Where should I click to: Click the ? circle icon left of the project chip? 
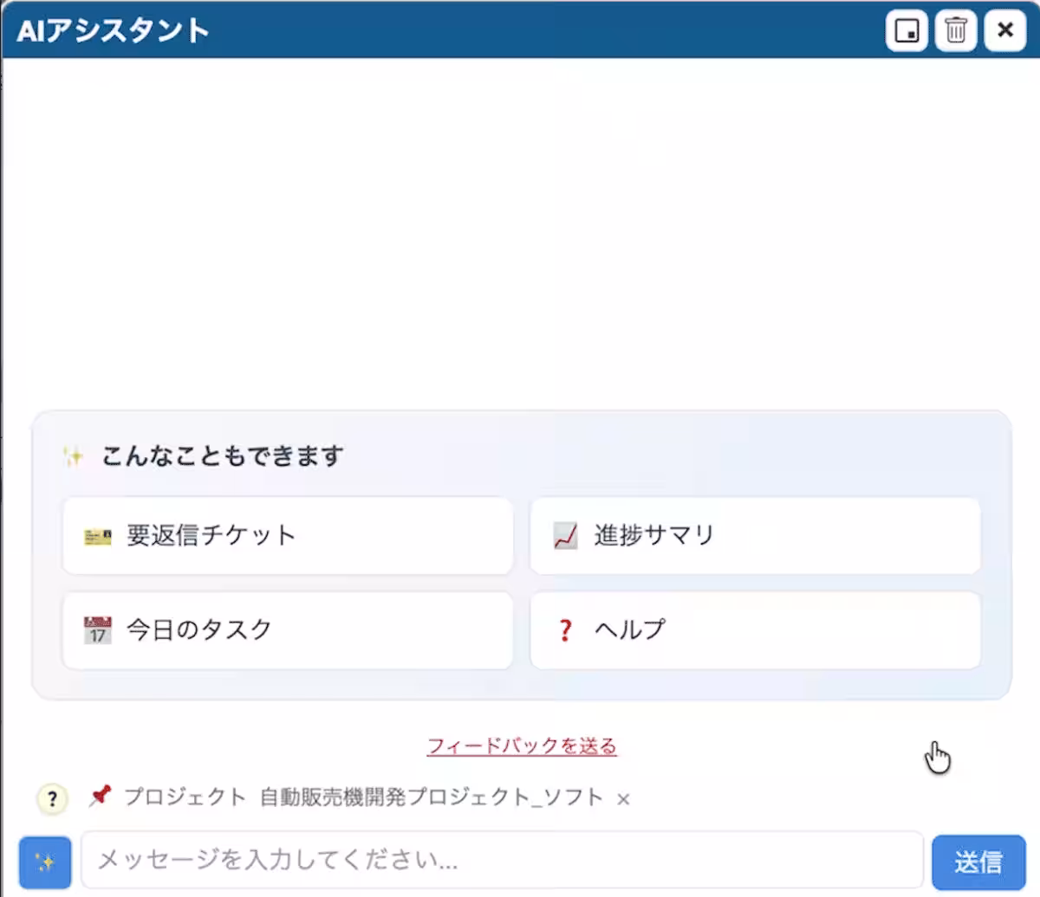click(51, 798)
